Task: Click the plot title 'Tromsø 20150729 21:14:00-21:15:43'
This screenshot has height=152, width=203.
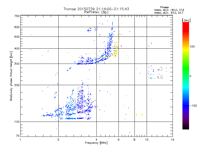Action: click(x=96, y=9)
